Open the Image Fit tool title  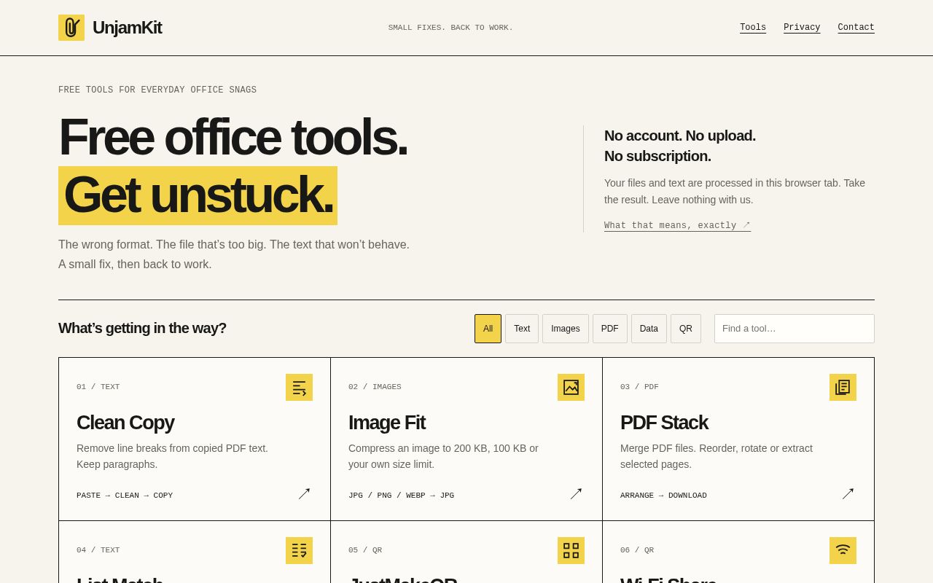[387, 423]
